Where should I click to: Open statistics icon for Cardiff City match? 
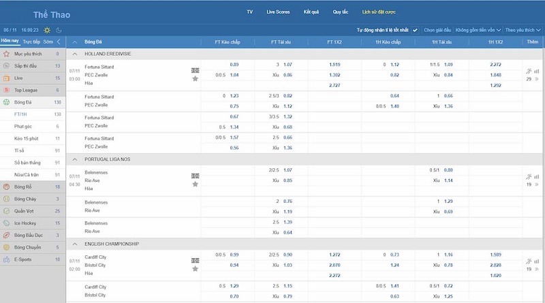pyautogui.click(x=536, y=261)
